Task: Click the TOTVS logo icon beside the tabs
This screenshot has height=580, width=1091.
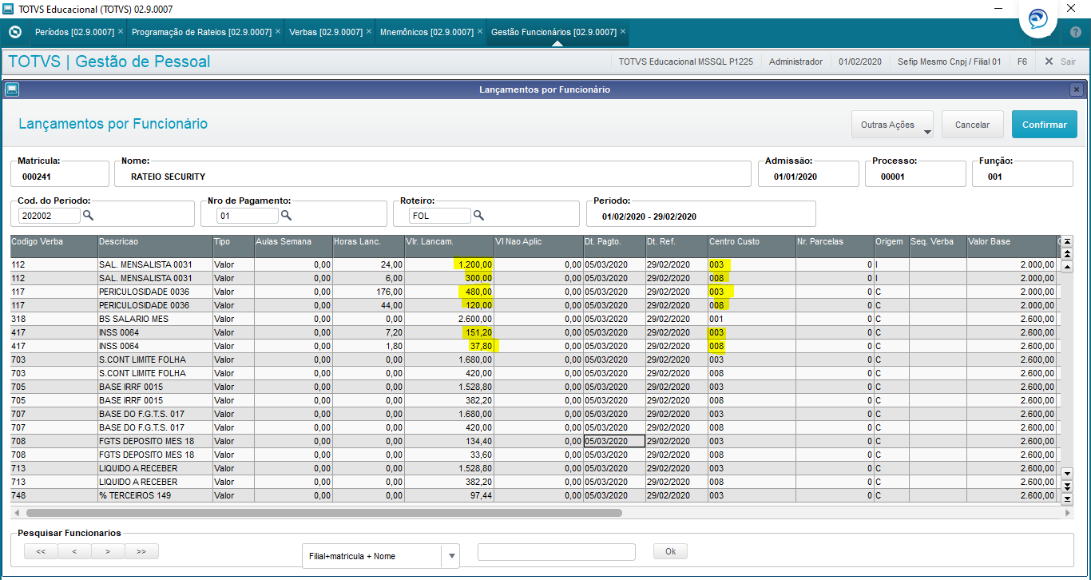Action: pyautogui.click(x=14, y=32)
